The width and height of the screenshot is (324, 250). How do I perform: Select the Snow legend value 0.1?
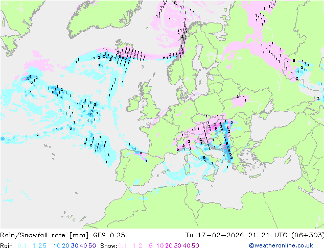tap(122, 246)
